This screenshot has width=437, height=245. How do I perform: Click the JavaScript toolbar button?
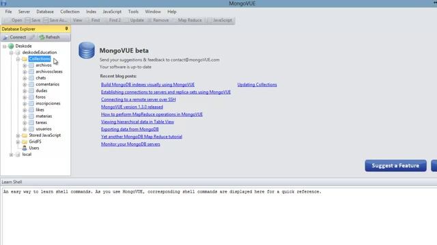(x=220, y=20)
